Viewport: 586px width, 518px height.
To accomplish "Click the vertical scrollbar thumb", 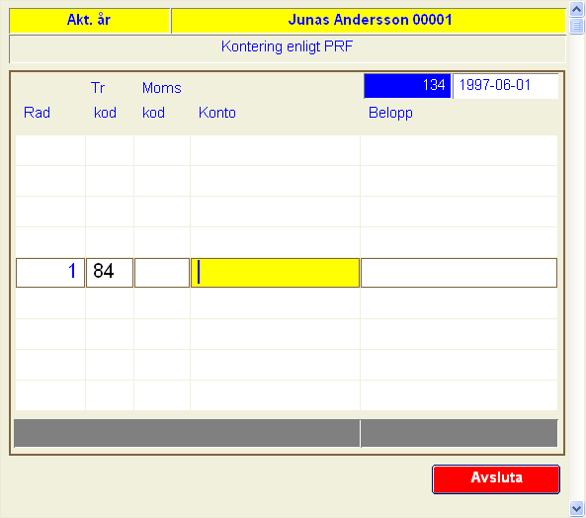I will tap(577, 26).
